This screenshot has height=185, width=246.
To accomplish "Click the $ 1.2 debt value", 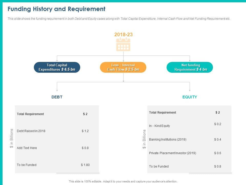I will point(85,131).
